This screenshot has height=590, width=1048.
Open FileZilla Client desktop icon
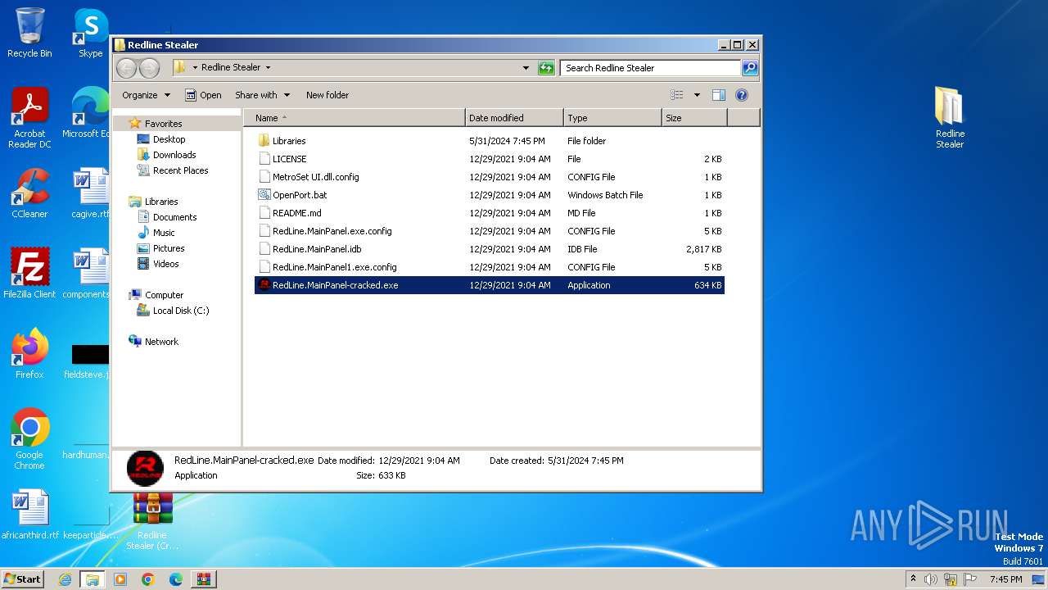pos(29,273)
